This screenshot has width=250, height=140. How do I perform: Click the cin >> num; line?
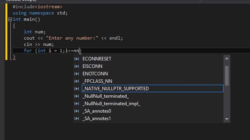pyautogui.click(x=39, y=44)
